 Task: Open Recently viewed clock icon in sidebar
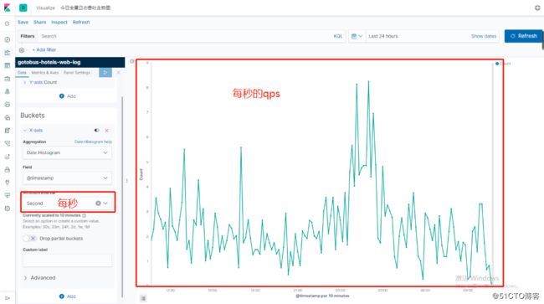pyautogui.click(x=8, y=23)
